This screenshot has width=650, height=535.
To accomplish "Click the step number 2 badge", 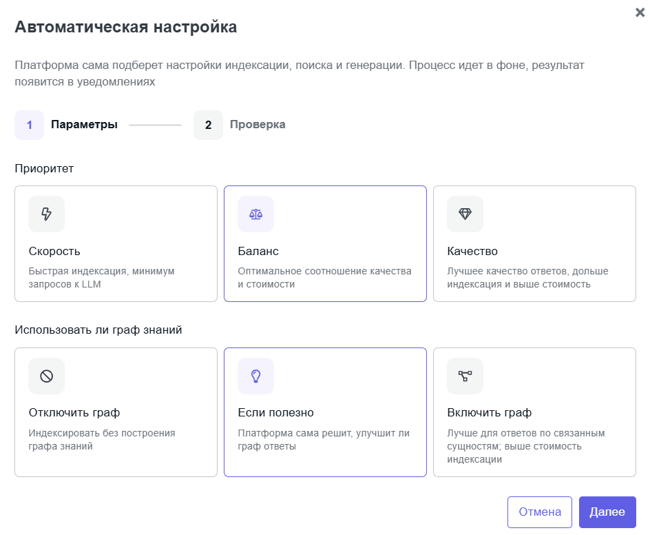I will 208,125.
